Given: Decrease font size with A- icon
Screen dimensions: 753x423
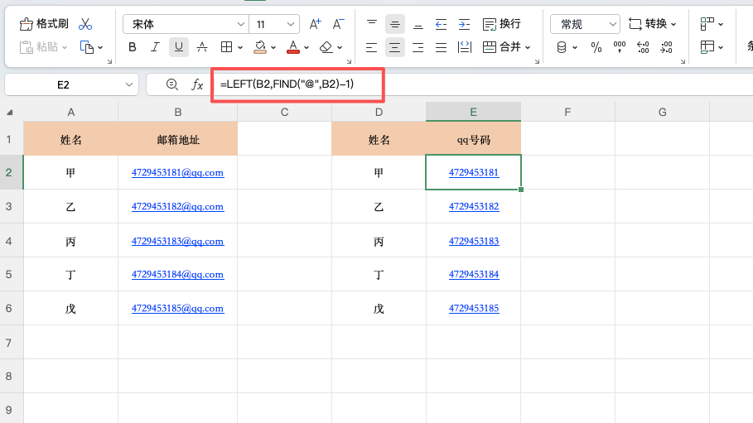Looking at the screenshot, I should tap(338, 24).
